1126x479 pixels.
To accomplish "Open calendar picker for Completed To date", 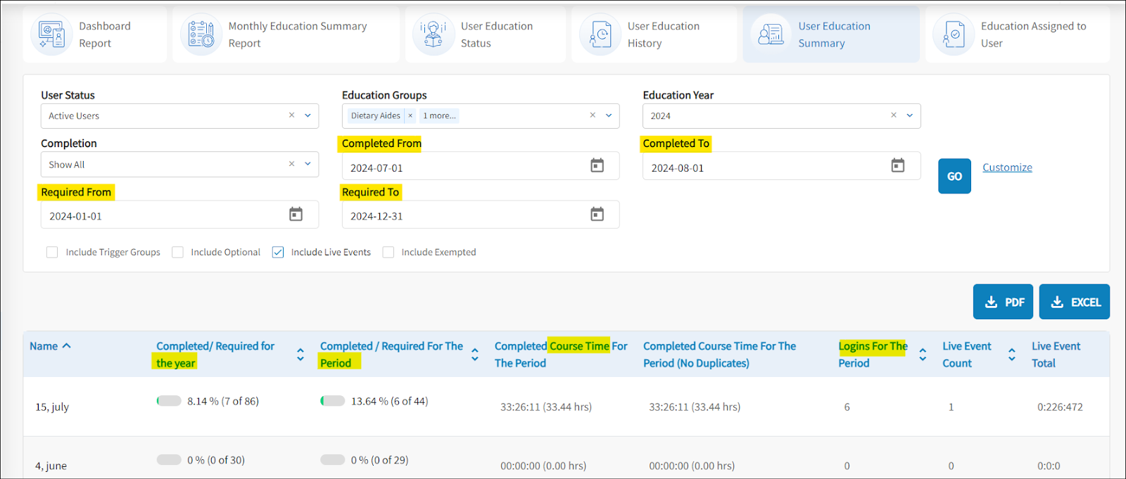I will click(897, 166).
